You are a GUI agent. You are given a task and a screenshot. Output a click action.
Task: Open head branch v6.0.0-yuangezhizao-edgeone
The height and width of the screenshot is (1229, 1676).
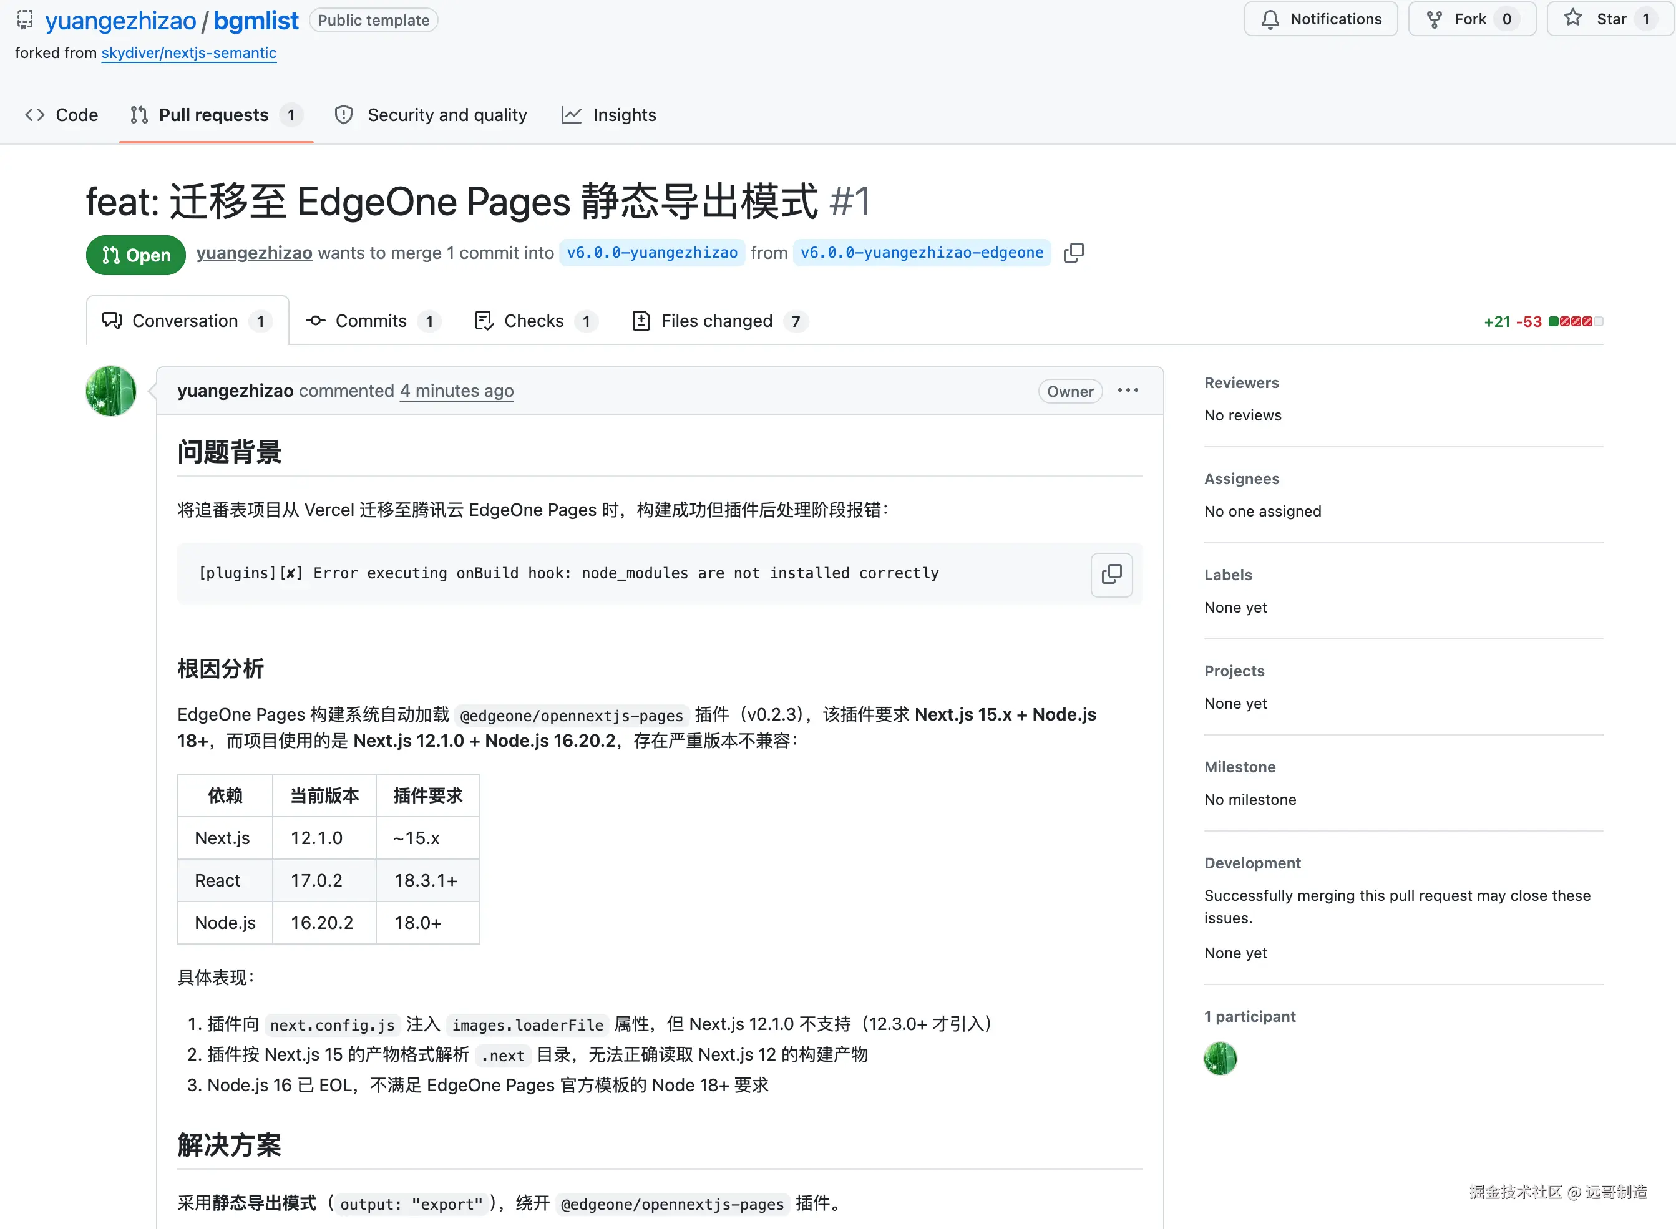tap(922, 253)
